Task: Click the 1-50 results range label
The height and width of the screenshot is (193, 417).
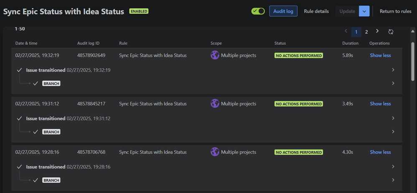Action: click(20, 29)
